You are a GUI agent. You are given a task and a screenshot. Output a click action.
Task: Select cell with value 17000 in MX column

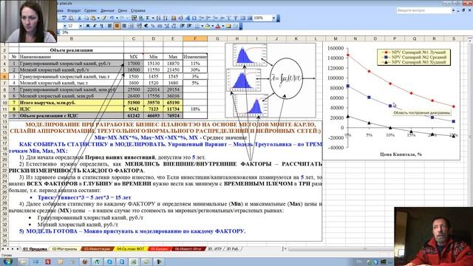(134, 64)
